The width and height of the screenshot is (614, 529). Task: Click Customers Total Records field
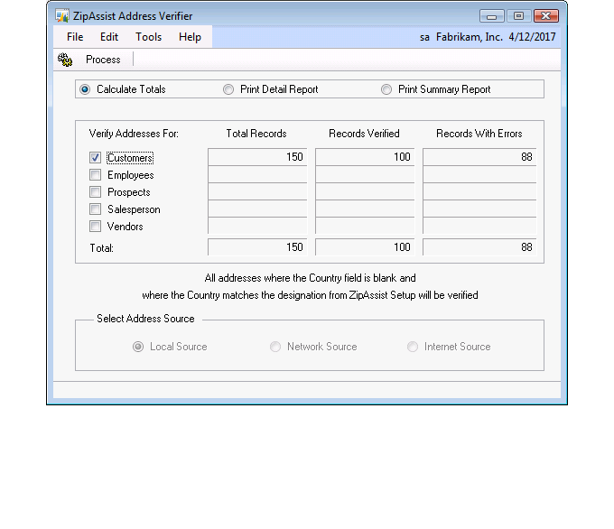coord(257,157)
